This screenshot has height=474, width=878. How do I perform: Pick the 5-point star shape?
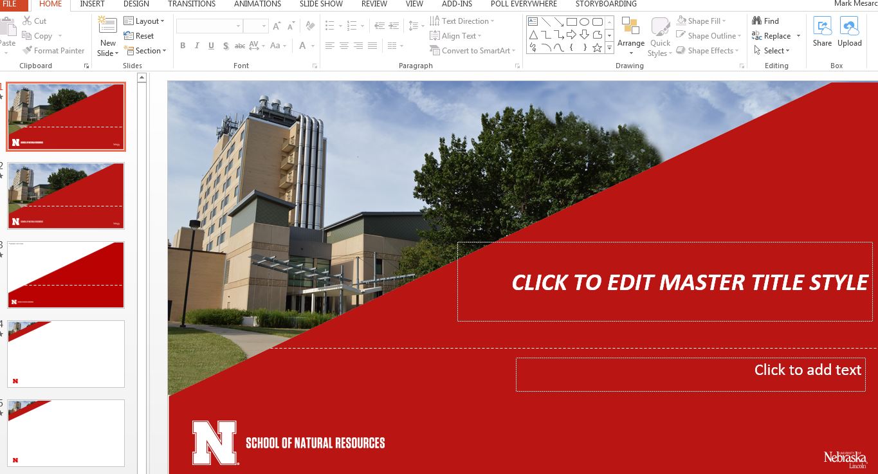tap(597, 48)
